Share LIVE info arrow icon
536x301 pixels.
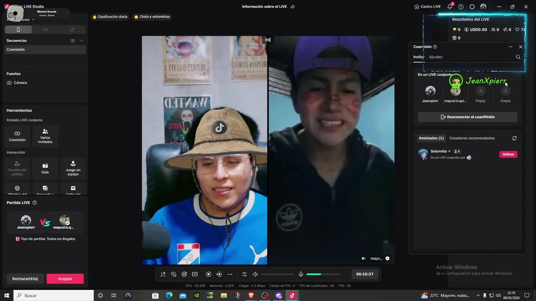pyautogui.click(x=293, y=7)
